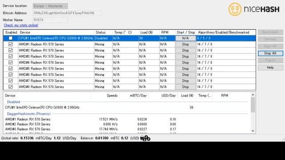Image resolution: width=285 pixels, height=160 pixels.
Task: Enable the CPU#1 Intel Celeron checkbox
Action: coord(11,38)
